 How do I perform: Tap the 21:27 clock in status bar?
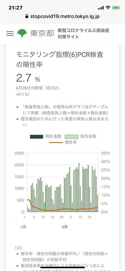15,8
